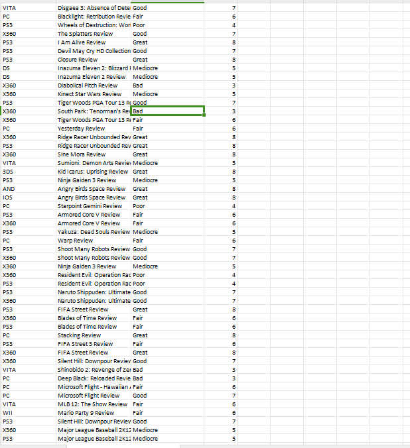Click the Sumioni: Demon Arts Review cell
The height and width of the screenshot is (448, 410).
pos(94,163)
